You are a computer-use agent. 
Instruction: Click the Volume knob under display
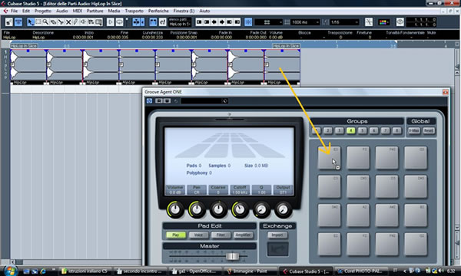[175, 209]
